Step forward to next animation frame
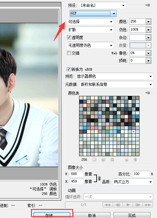 pos(138,205)
